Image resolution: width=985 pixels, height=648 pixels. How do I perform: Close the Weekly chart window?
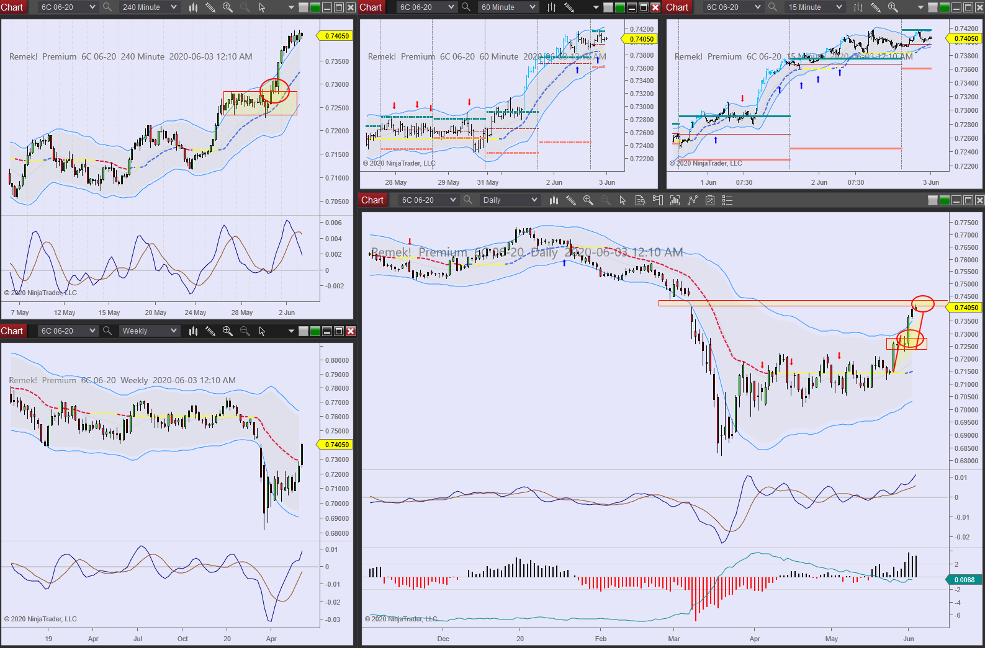click(x=351, y=331)
